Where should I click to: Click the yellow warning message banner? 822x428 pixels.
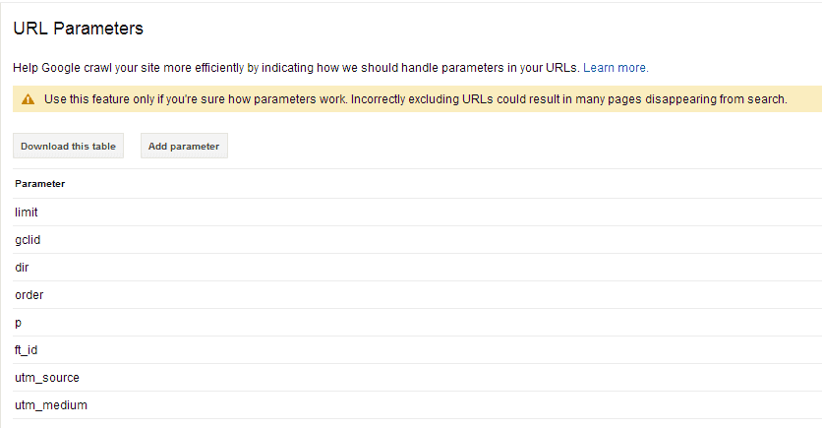[417, 99]
